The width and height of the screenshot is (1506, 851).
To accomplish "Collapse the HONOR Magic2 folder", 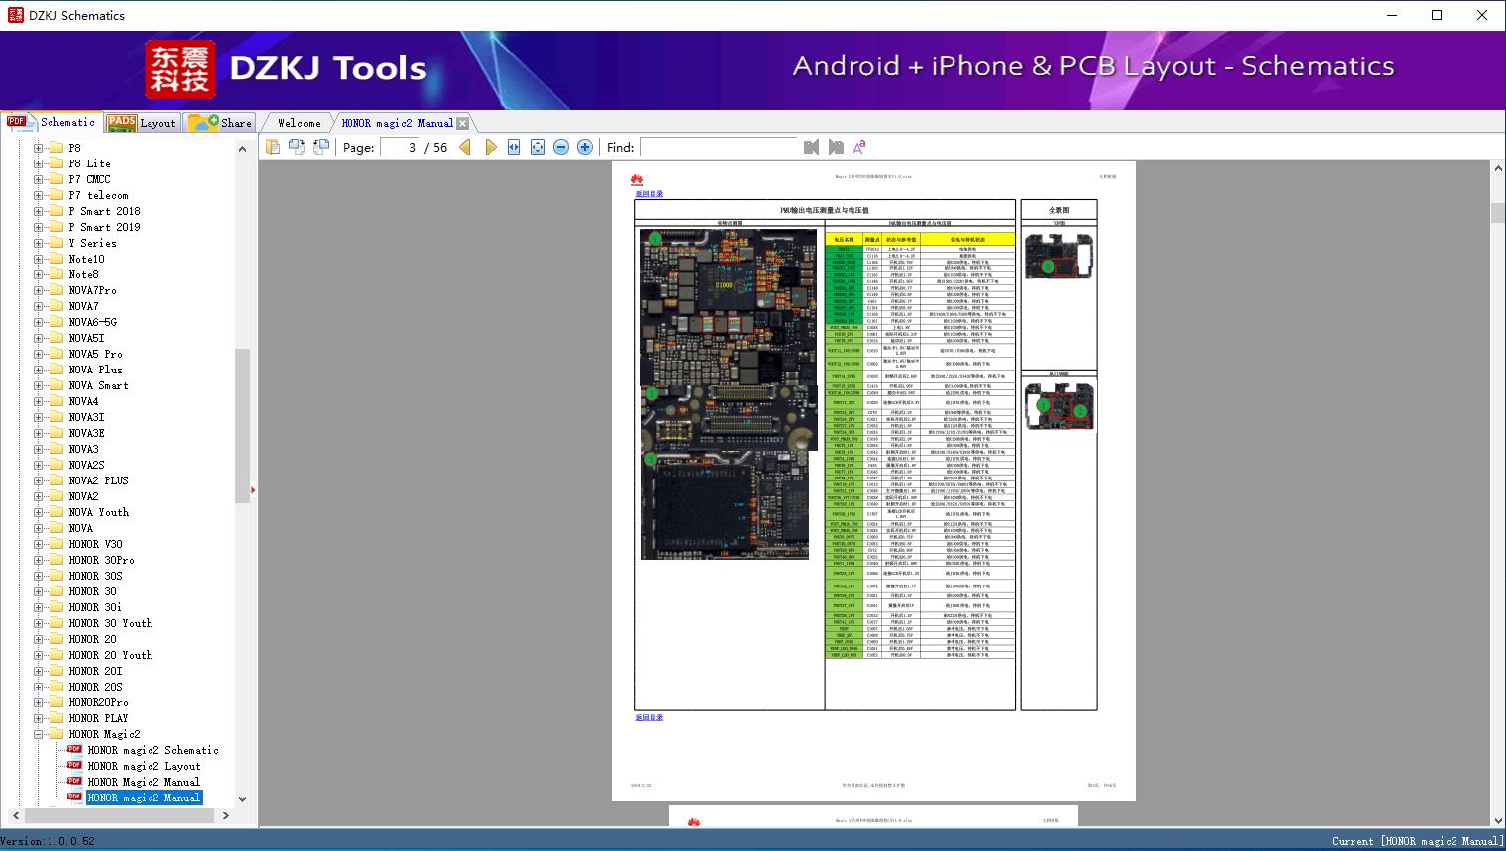I will click(x=39, y=734).
